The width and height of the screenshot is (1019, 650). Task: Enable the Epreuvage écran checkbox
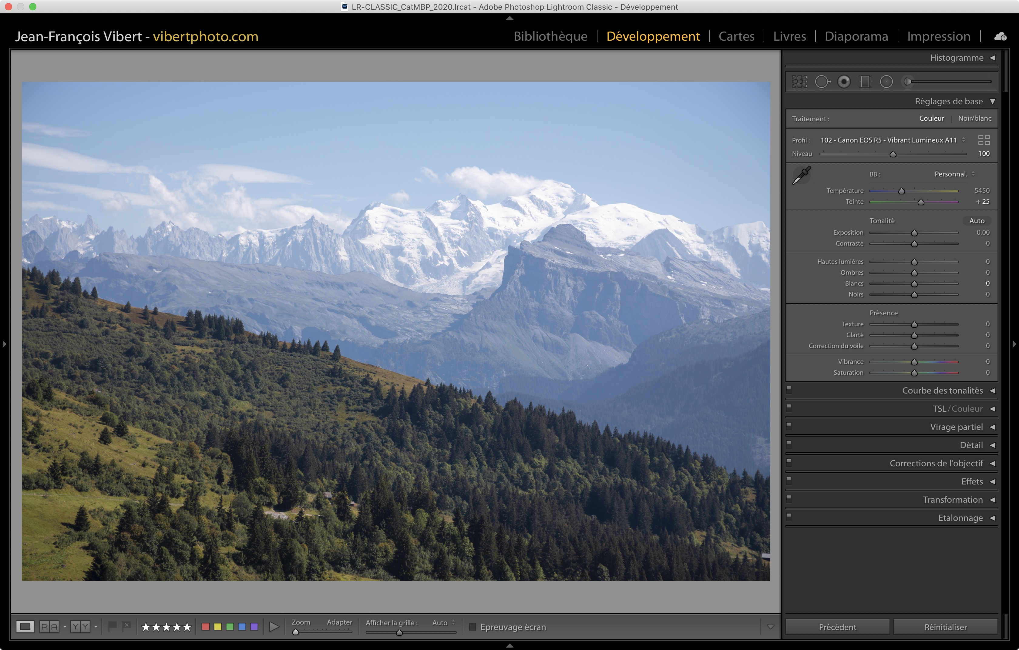coord(473,627)
